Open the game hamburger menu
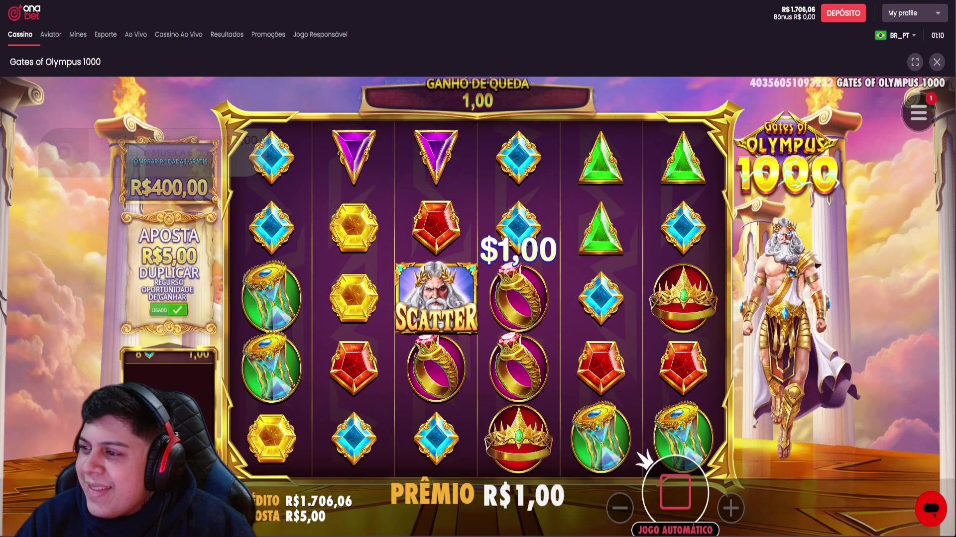 (919, 113)
